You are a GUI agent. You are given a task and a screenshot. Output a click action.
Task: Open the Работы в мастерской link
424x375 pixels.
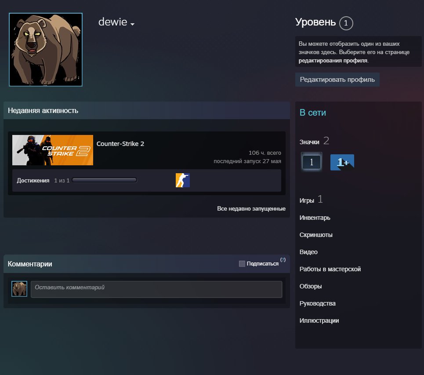[x=330, y=269]
